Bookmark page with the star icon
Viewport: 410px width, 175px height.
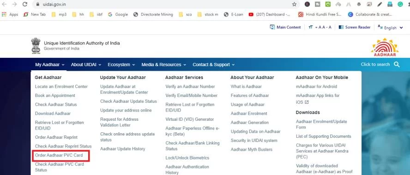click(294, 4)
